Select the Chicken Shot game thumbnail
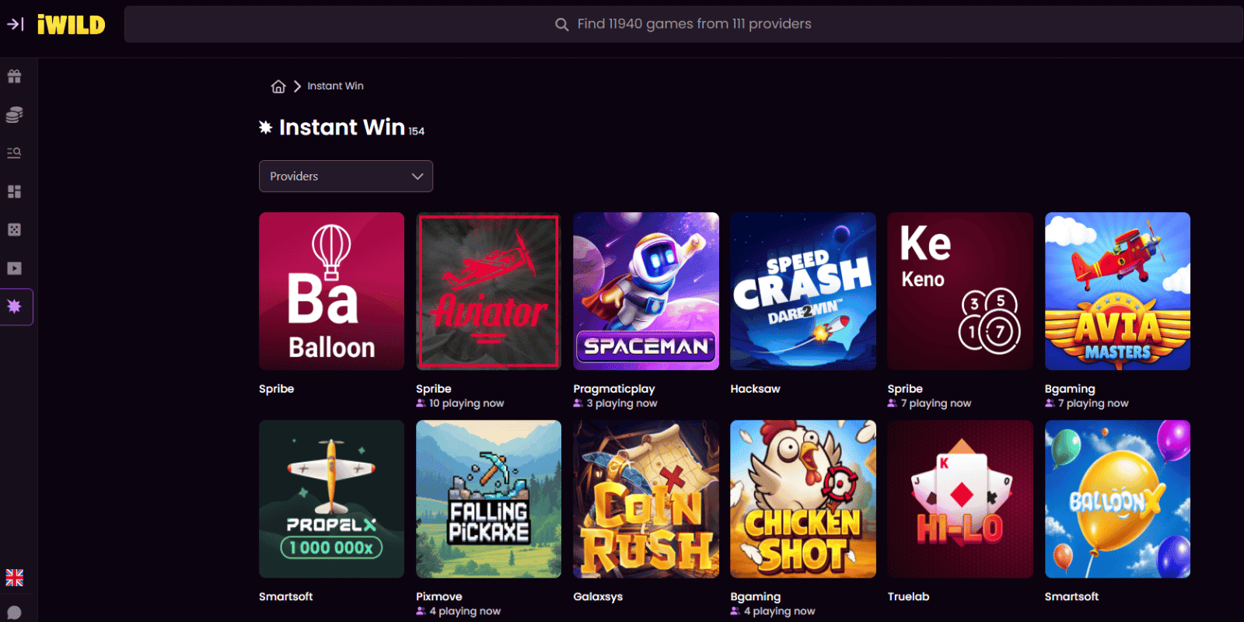Image resolution: width=1244 pixels, height=622 pixels. [803, 499]
